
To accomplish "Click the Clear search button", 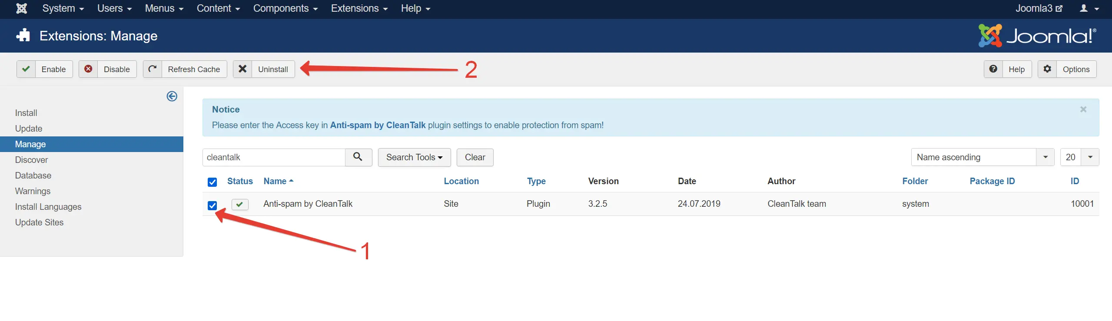I will [475, 157].
